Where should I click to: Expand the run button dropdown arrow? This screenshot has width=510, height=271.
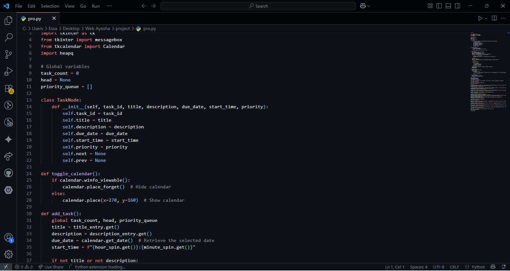click(x=486, y=19)
